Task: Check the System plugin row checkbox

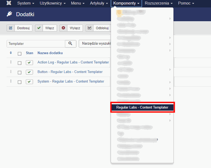Action: pyautogui.click(x=20, y=82)
